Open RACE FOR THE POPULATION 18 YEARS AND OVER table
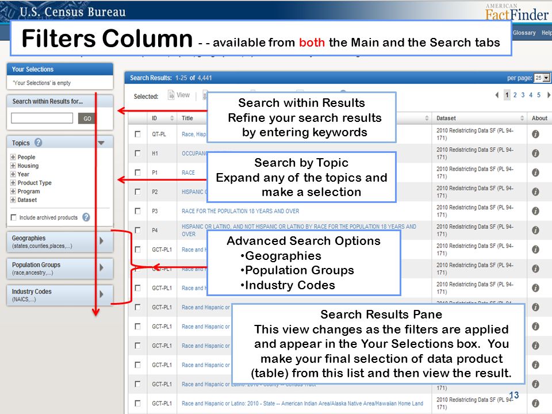 240,211
